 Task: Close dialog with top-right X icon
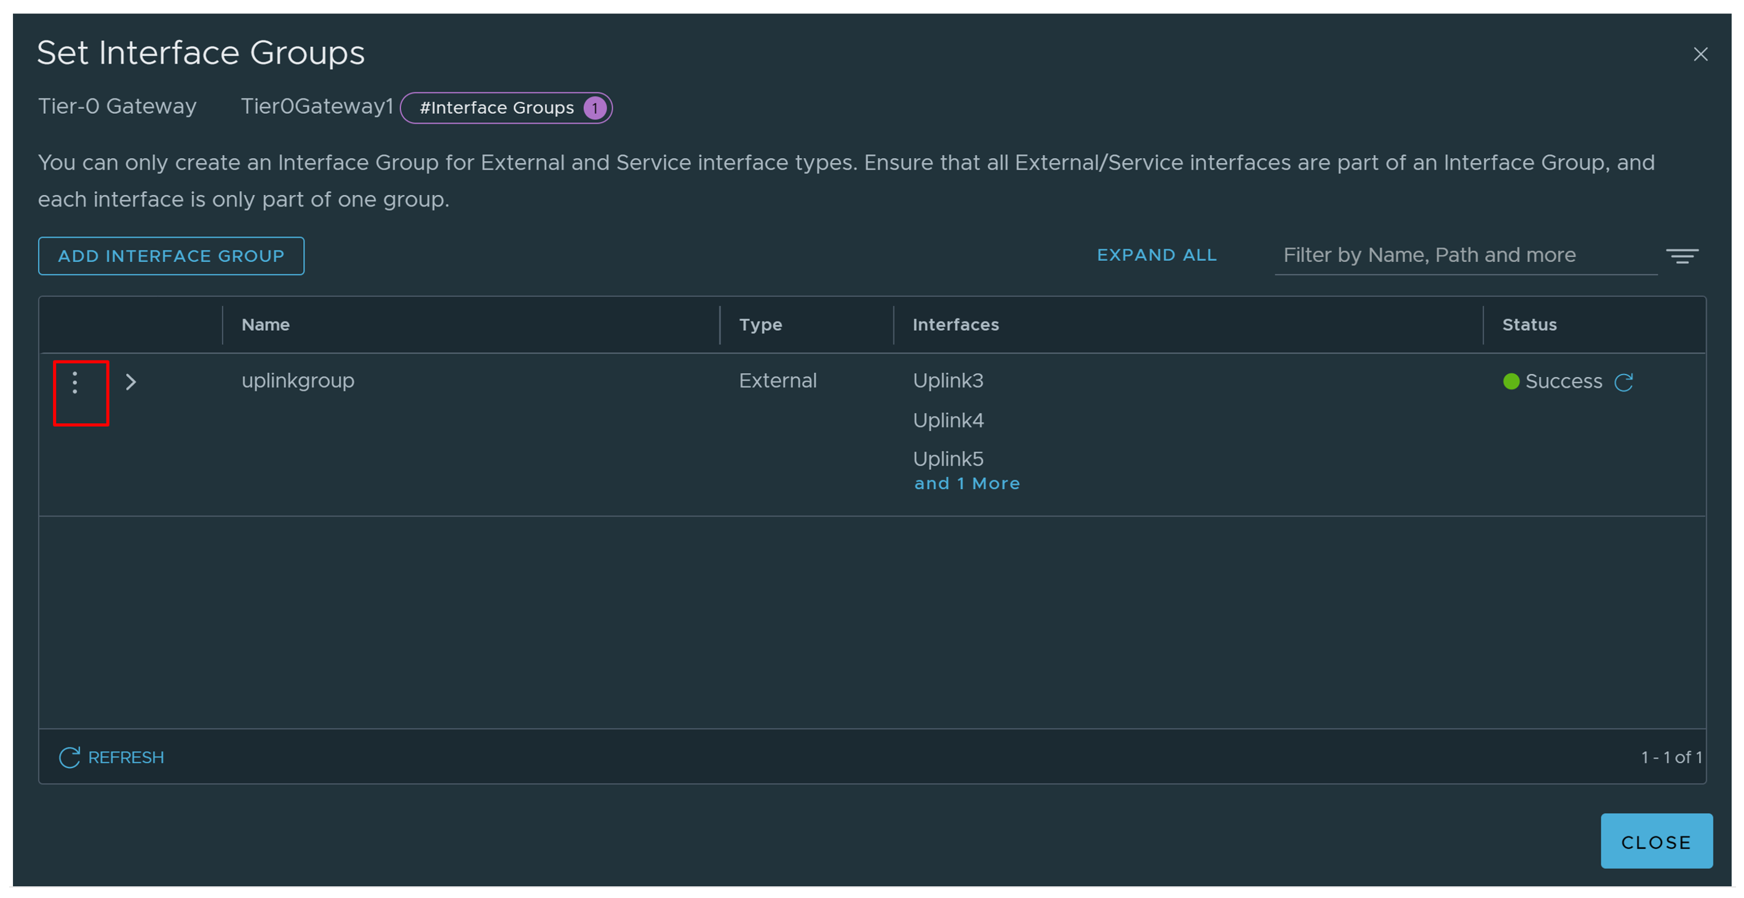[x=1700, y=54]
